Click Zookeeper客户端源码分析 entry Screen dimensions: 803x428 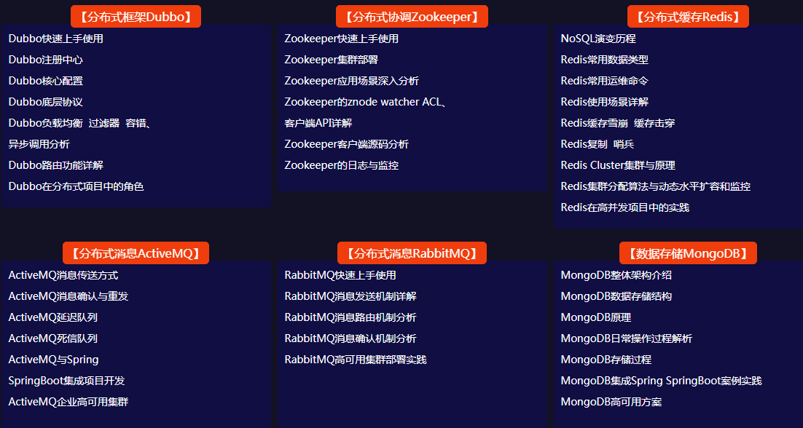[346, 144]
